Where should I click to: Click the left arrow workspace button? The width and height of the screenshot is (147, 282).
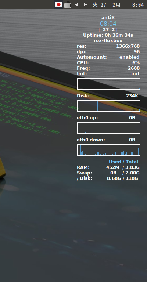pyautogui.click(x=76, y=4)
